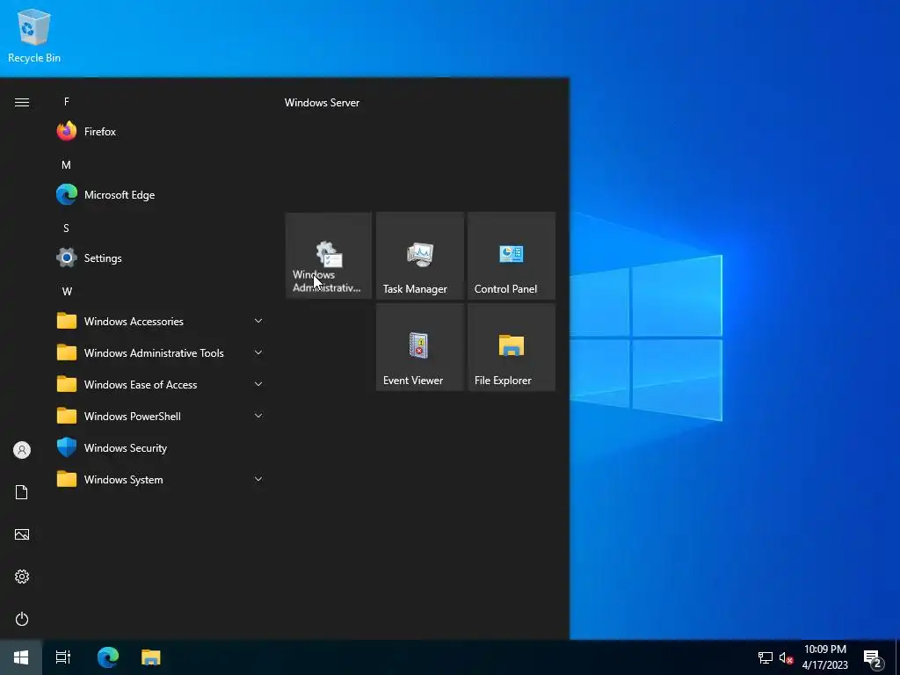The width and height of the screenshot is (900, 675).
Task: Open the Windows System folder
Action: click(x=161, y=479)
